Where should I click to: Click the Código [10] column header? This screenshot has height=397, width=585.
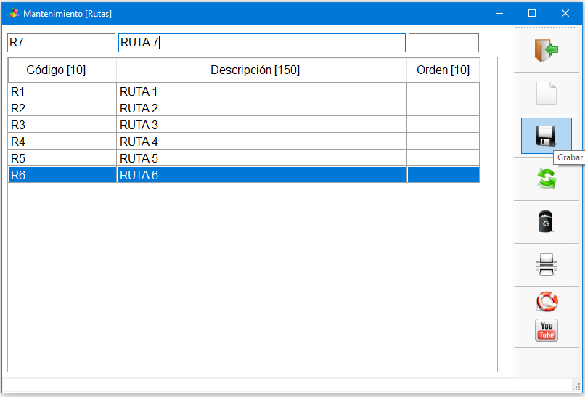pos(62,70)
